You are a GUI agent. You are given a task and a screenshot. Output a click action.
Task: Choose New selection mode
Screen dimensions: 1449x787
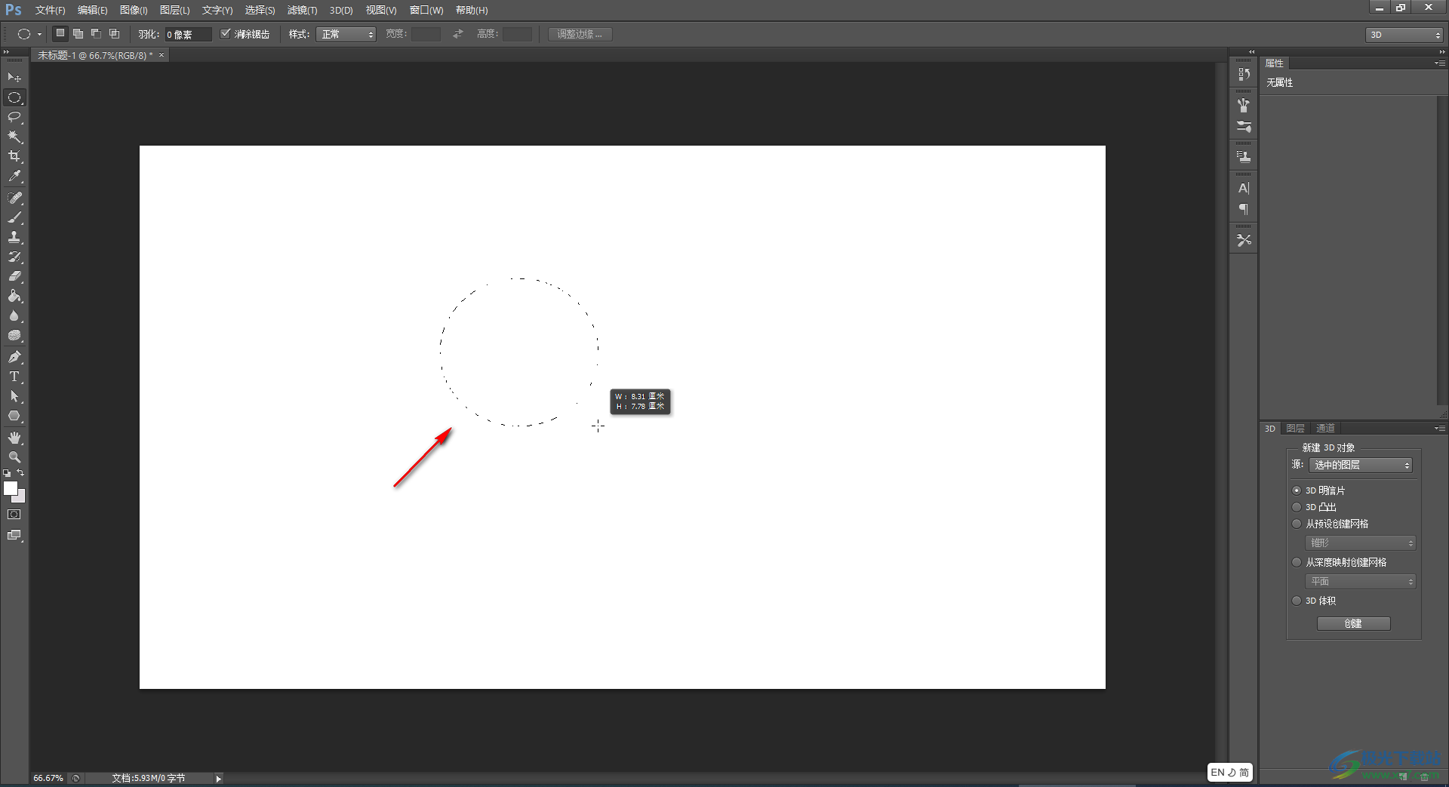click(x=60, y=33)
